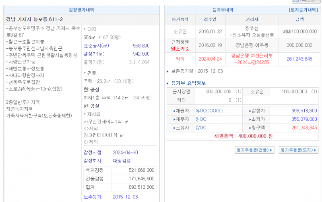The height and width of the screenshot is (202, 322).
Task: Click the arrow bullet beside 보존등기일
Action: click(168, 72)
